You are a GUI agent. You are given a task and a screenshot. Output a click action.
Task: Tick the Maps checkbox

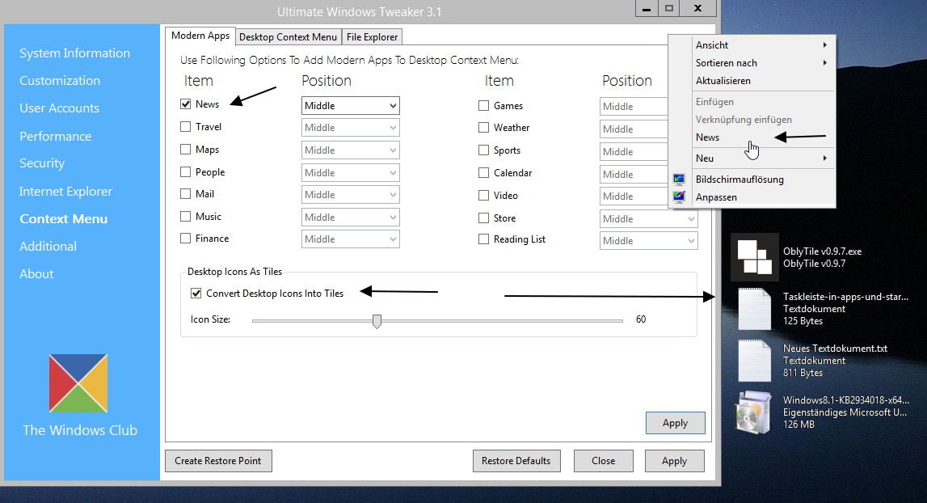(186, 150)
